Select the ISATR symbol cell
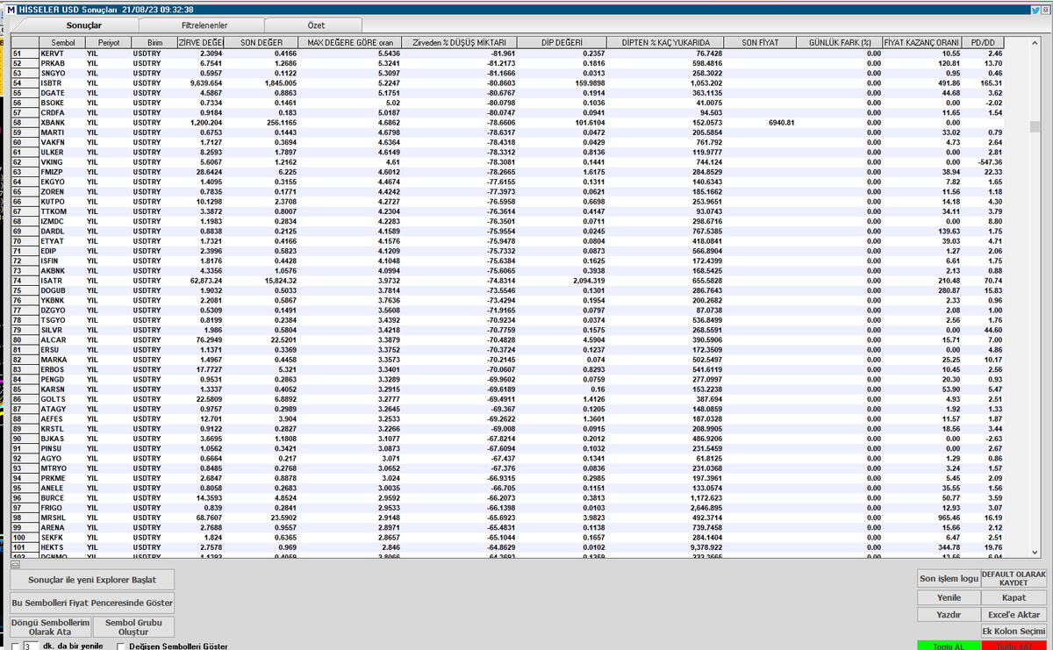This screenshot has width=1053, height=650. [x=62, y=280]
